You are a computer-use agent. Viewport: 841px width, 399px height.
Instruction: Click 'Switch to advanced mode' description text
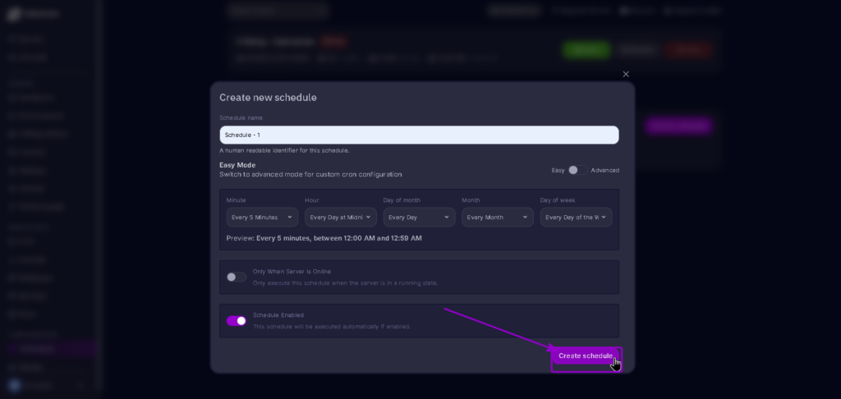pyautogui.click(x=310, y=174)
